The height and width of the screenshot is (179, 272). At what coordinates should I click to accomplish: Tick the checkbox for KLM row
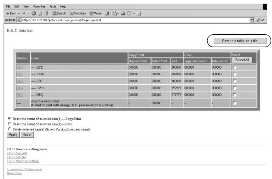234,75
